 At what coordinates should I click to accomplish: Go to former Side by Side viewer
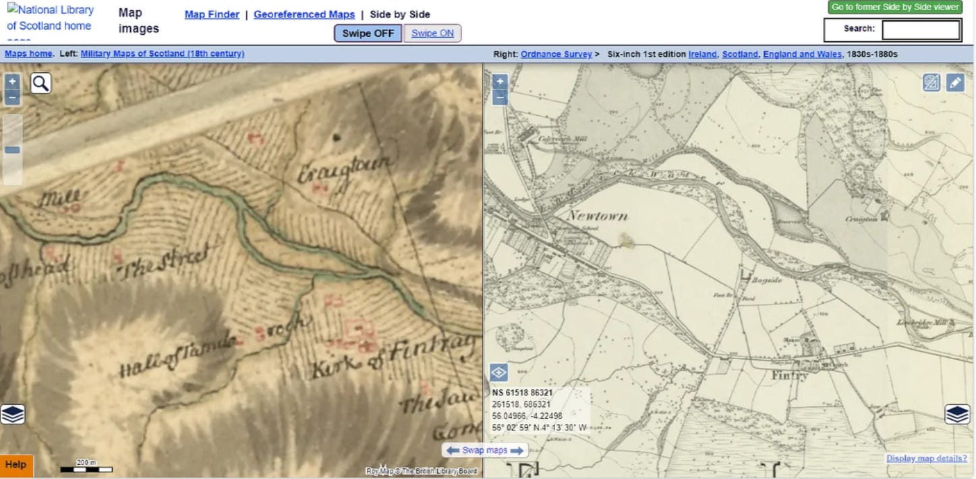click(895, 7)
